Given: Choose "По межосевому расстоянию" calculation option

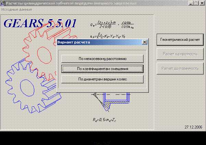Looking at the screenshot, I should [x=102, y=59].
